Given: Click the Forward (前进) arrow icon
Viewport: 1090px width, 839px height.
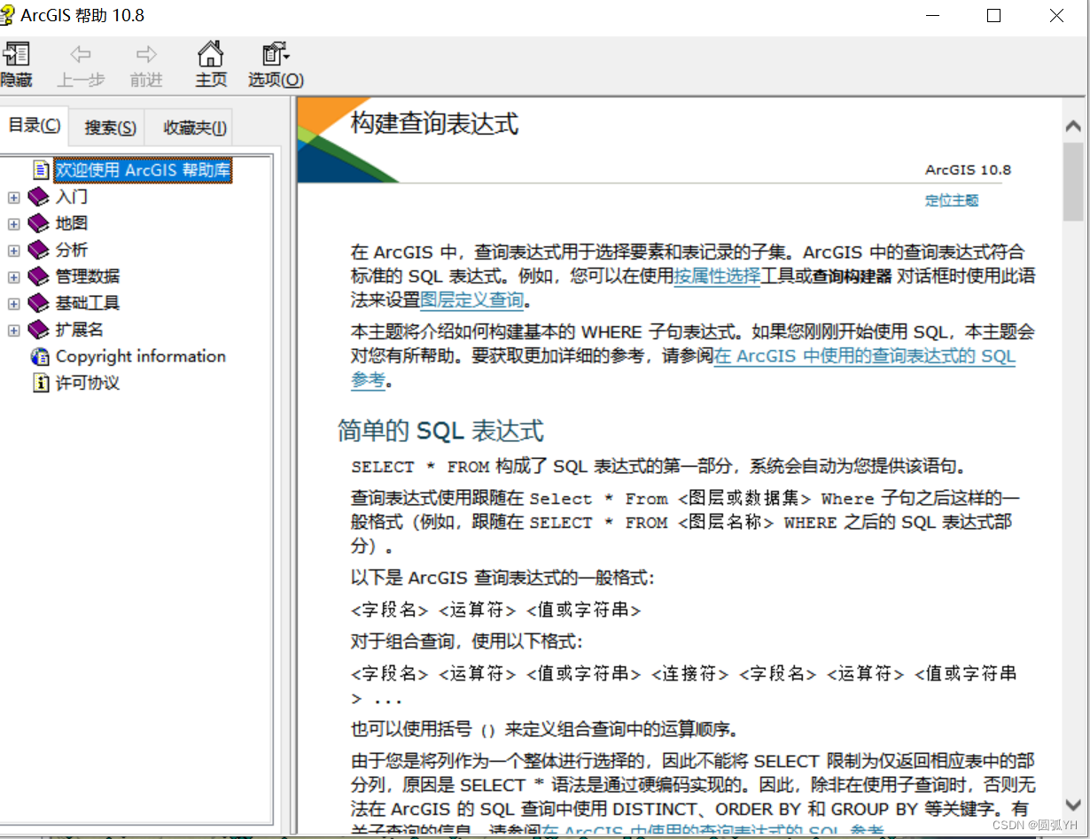Looking at the screenshot, I should click(146, 55).
